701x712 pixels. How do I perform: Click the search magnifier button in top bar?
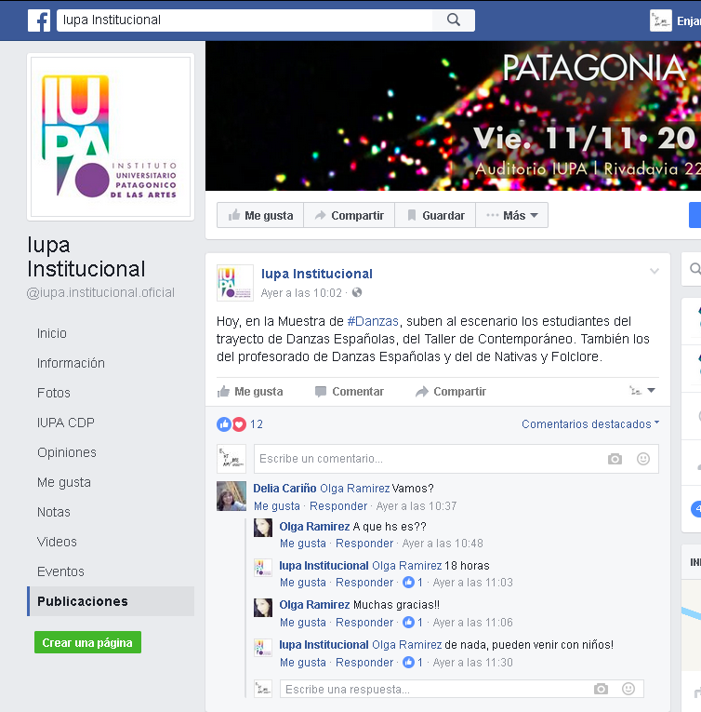pos(454,20)
